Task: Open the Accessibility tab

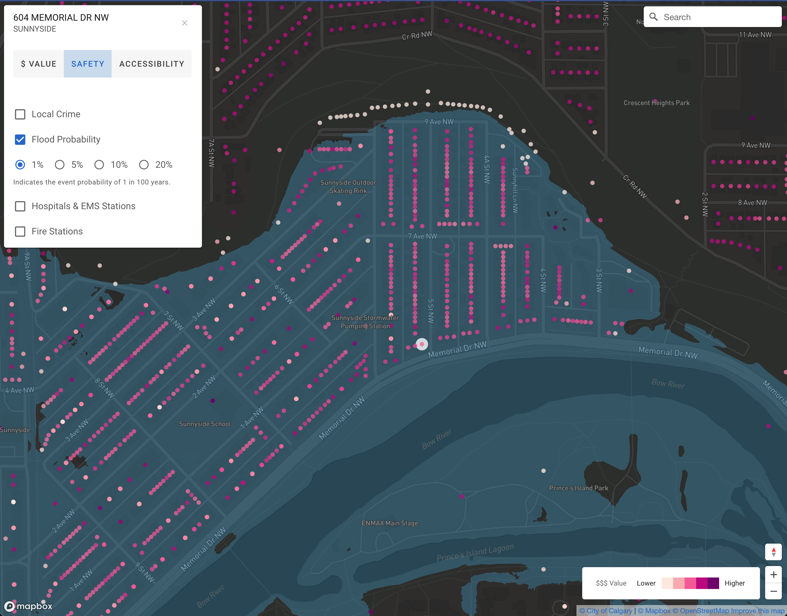Action: (x=152, y=64)
